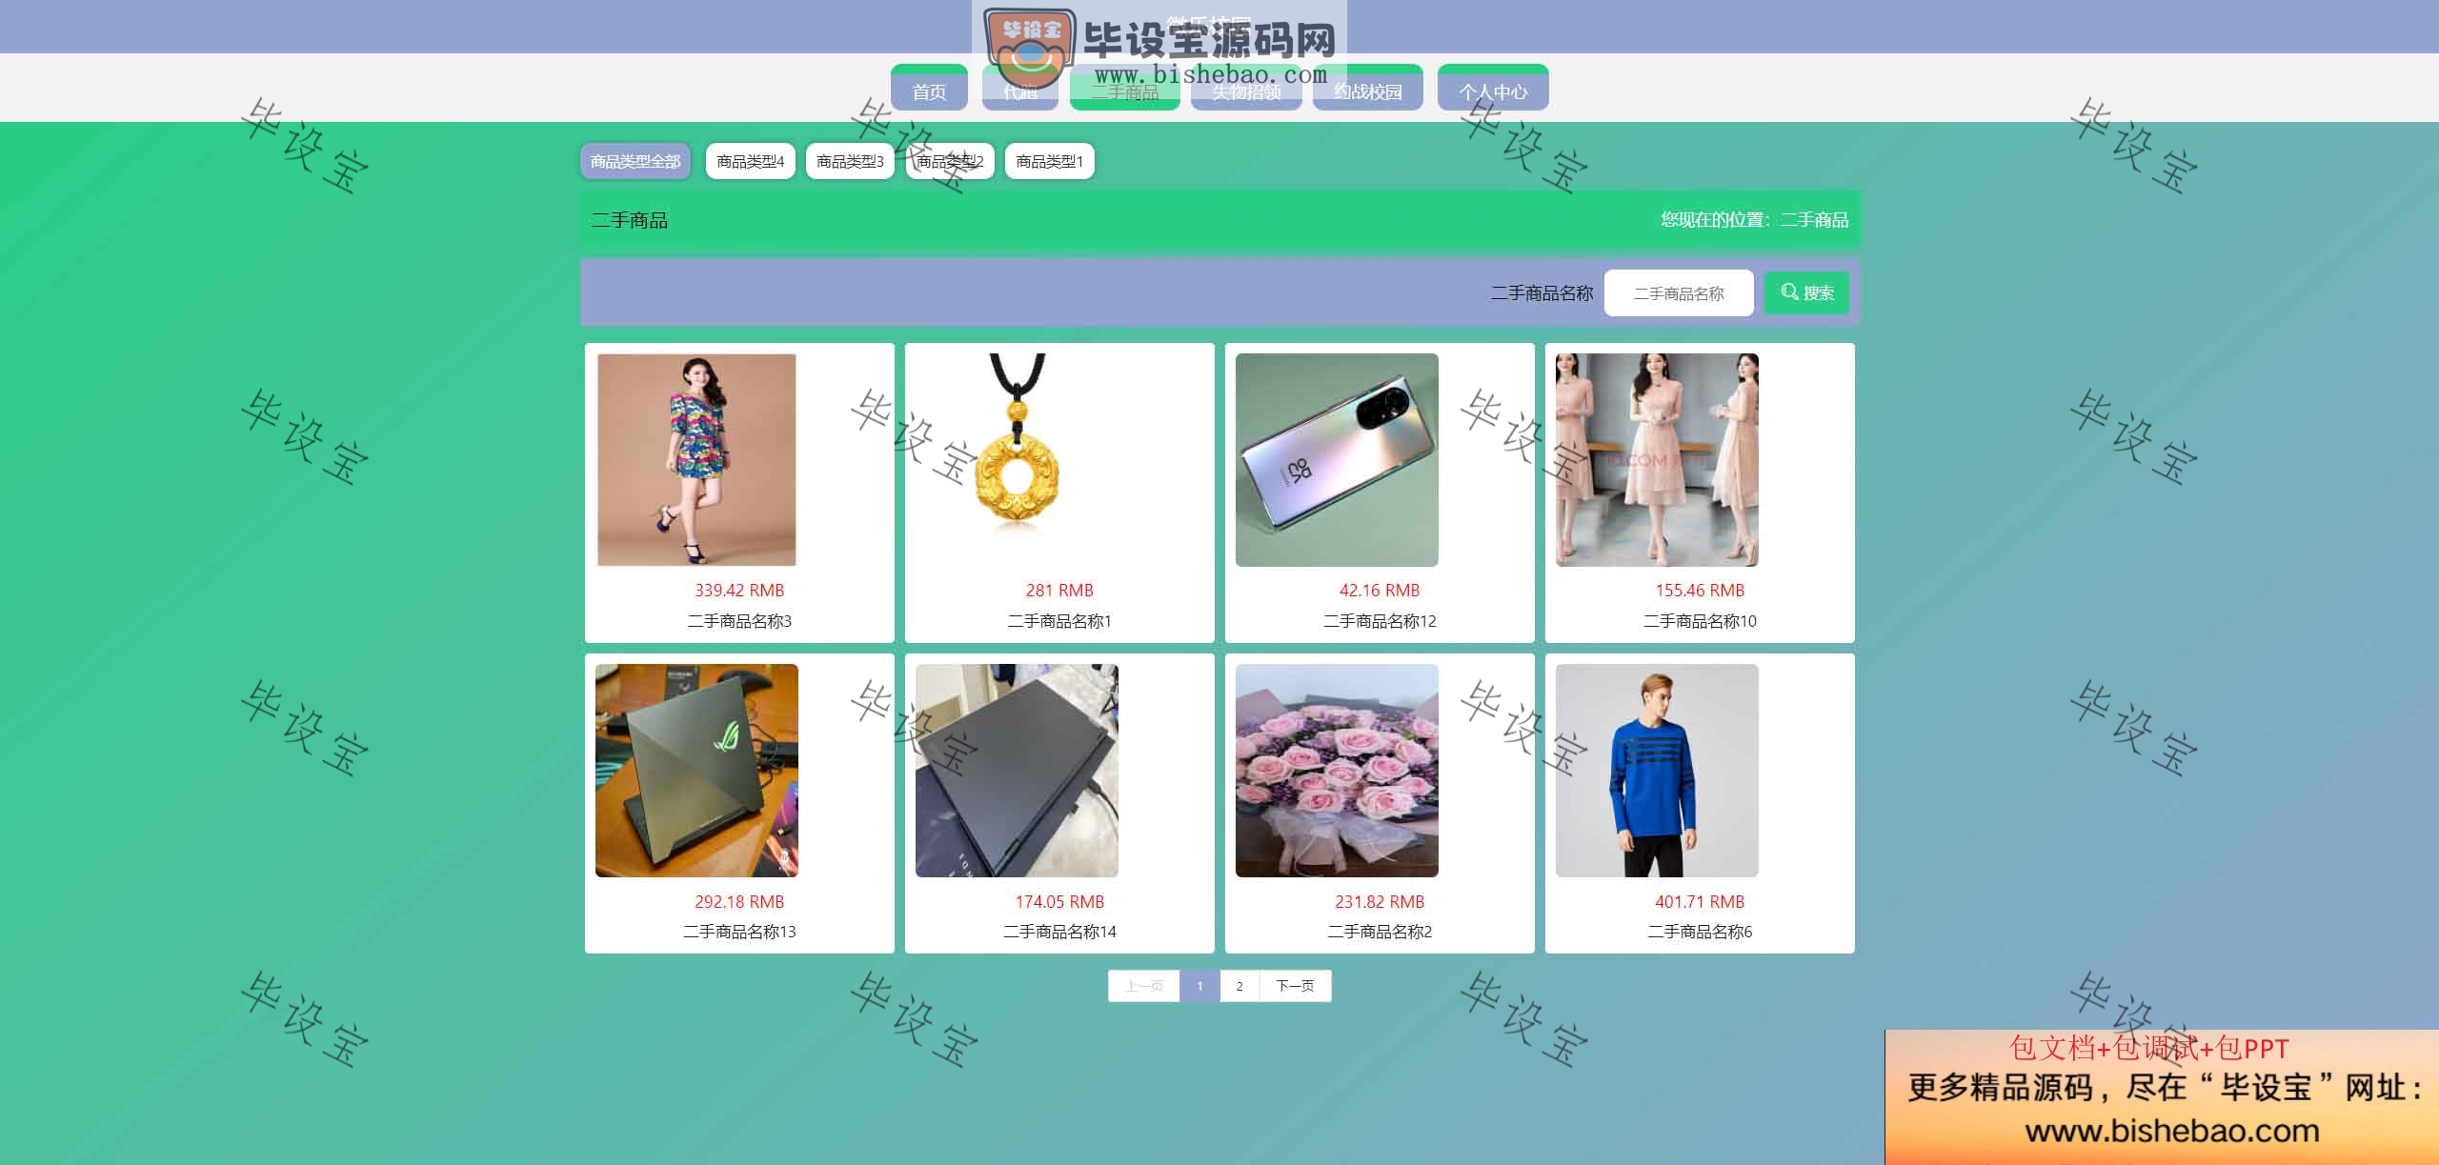Click the price 42.16 RMB
The width and height of the screenshot is (2439, 1165).
[1380, 591]
